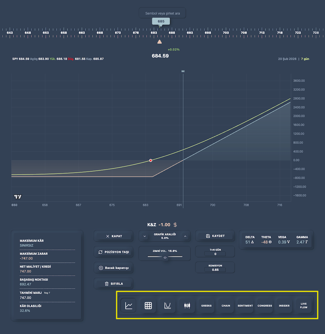Open the candlestick chart view

coord(187,306)
